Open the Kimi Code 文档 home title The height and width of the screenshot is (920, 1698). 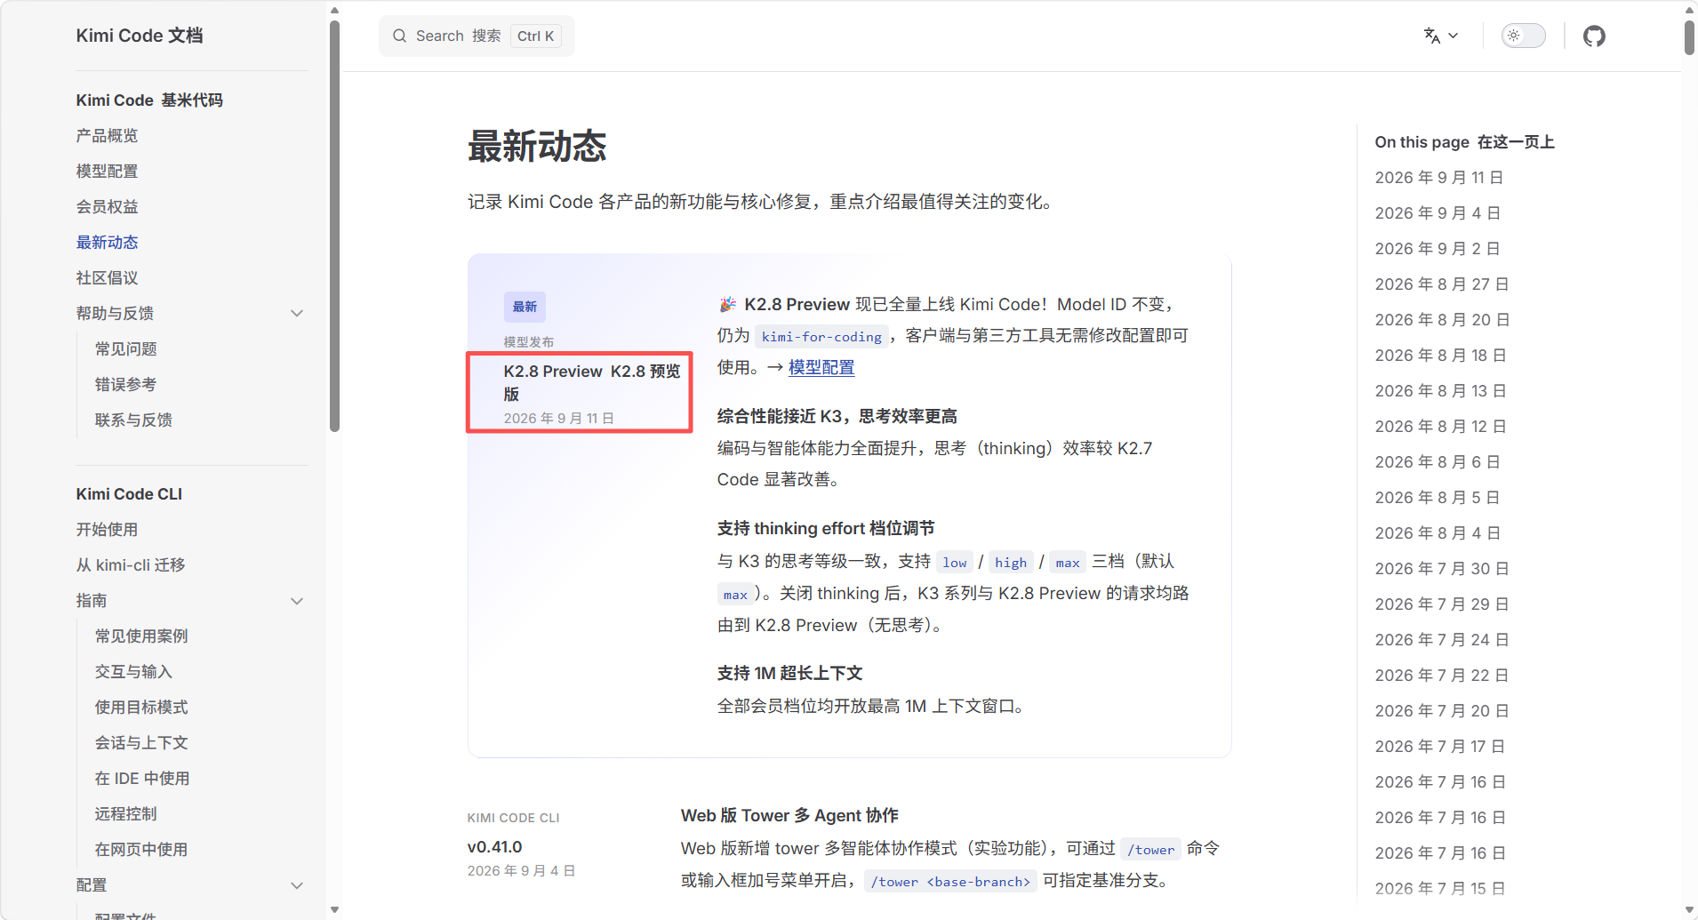point(140,36)
